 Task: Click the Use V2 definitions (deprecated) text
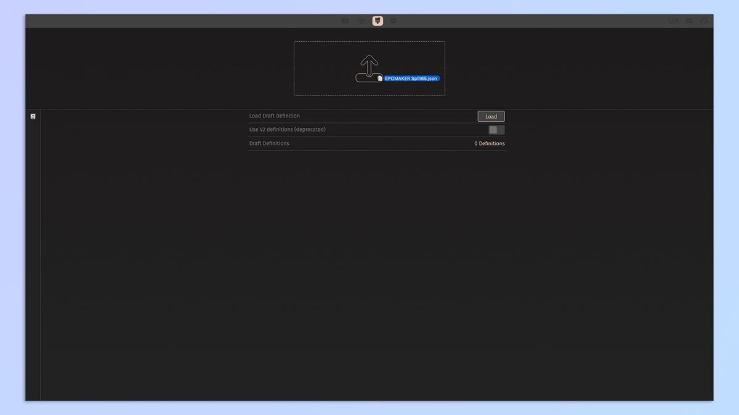coord(287,130)
